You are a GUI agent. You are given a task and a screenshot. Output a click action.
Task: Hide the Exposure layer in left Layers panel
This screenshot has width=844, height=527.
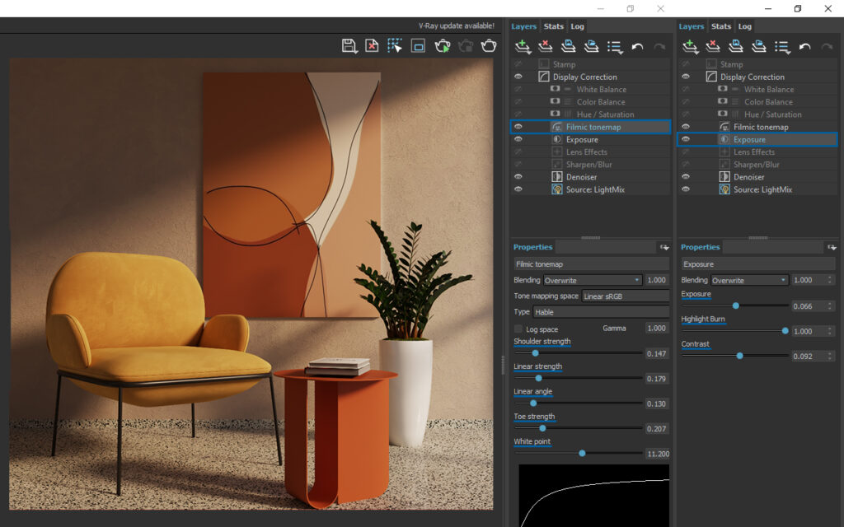pyautogui.click(x=518, y=140)
